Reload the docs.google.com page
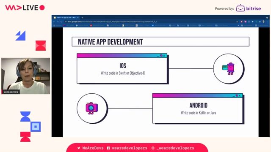This screenshot has height=152, width=271. point(61,22)
